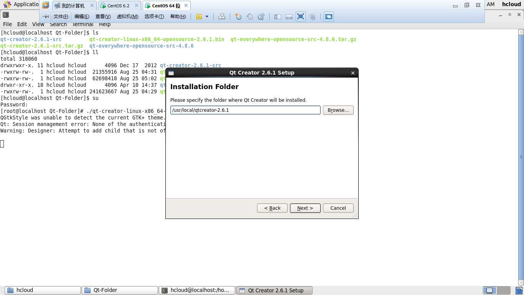Image resolution: width=524 pixels, height=295 pixels.
Task: Take a snapshot of this virtual machine
Action: click(238, 17)
